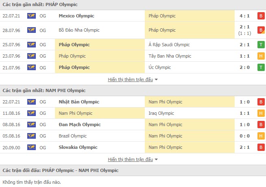The width and height of the screenshot is (266, 187).
Task: Open Tây Ban Nha Olympic team page
Action: [170, 56]
